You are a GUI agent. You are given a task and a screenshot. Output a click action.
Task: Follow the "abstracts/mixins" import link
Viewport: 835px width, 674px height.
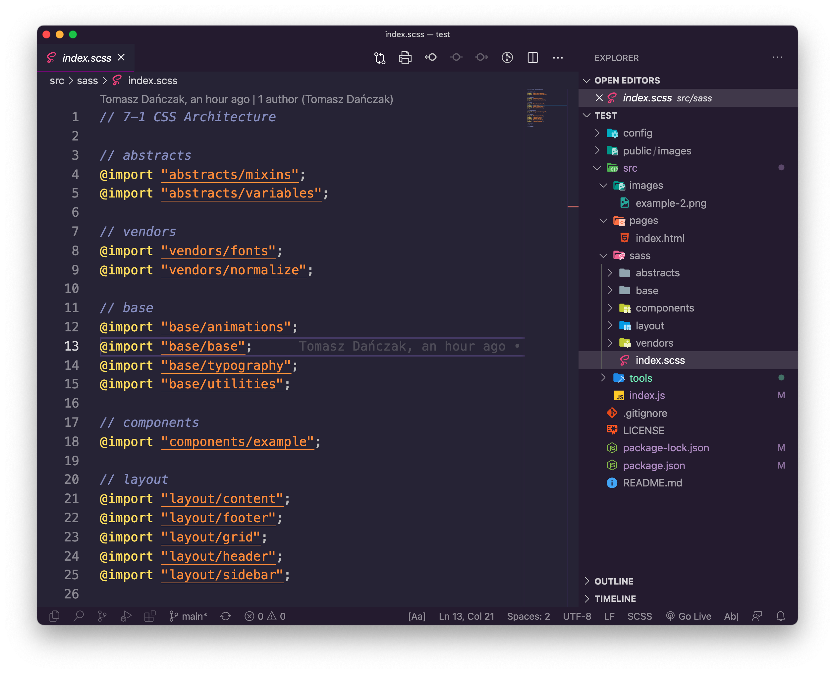(230, 175)
